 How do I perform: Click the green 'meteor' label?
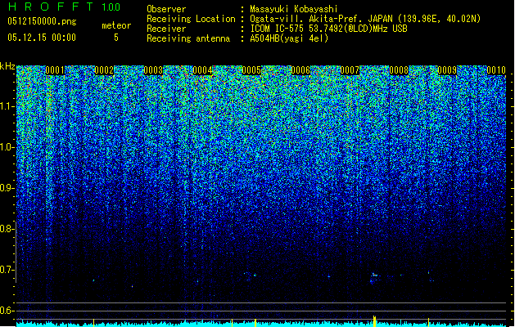(x=116, y=25)
